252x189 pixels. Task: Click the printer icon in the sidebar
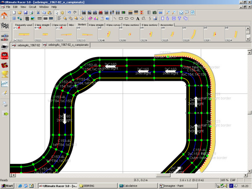point(5,103)
